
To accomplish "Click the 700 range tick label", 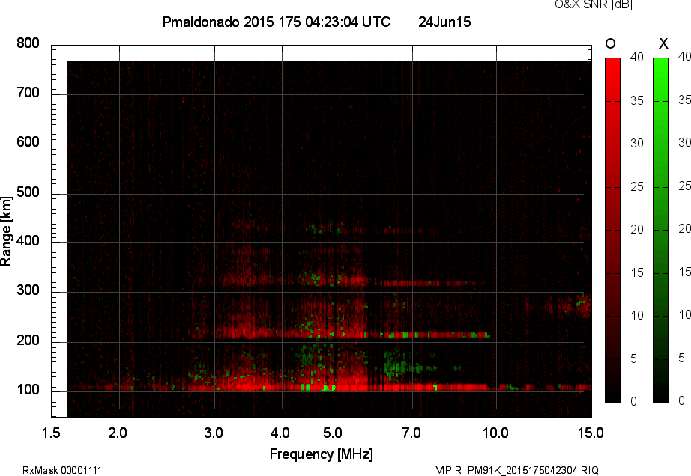I will coord(28,93).
